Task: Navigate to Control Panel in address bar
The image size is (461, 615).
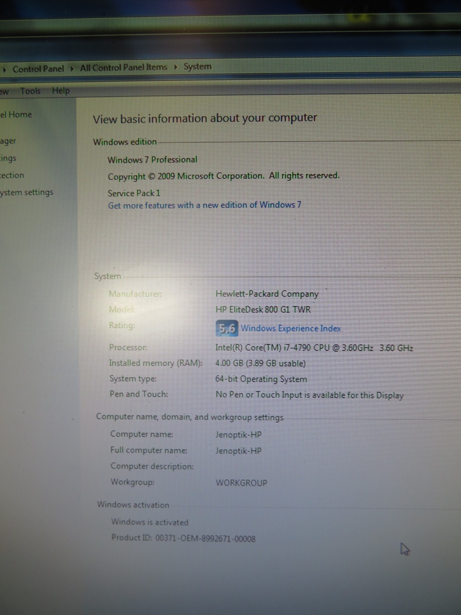Action: pos(38,69)
